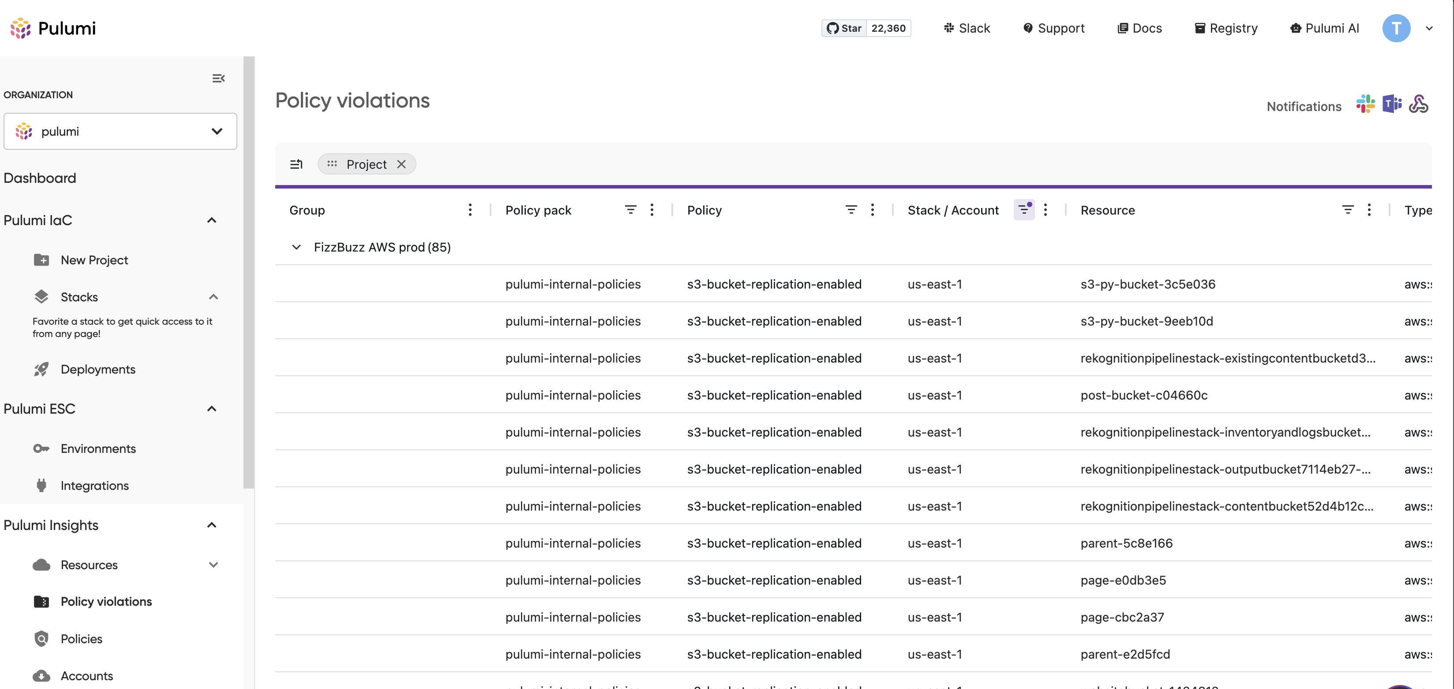1454x689 pixels.
Task: Click resource post-bucket-c04660c
Action: (1143, 395)
